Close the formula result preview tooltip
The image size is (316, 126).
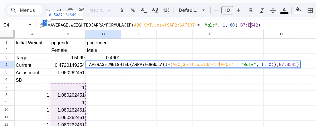tap(79, 15)
